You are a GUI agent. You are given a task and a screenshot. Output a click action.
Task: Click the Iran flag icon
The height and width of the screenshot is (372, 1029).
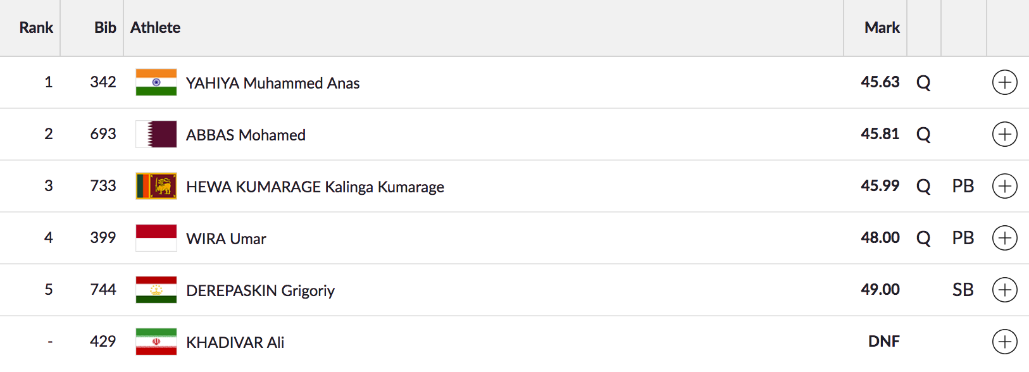(156, 342)
